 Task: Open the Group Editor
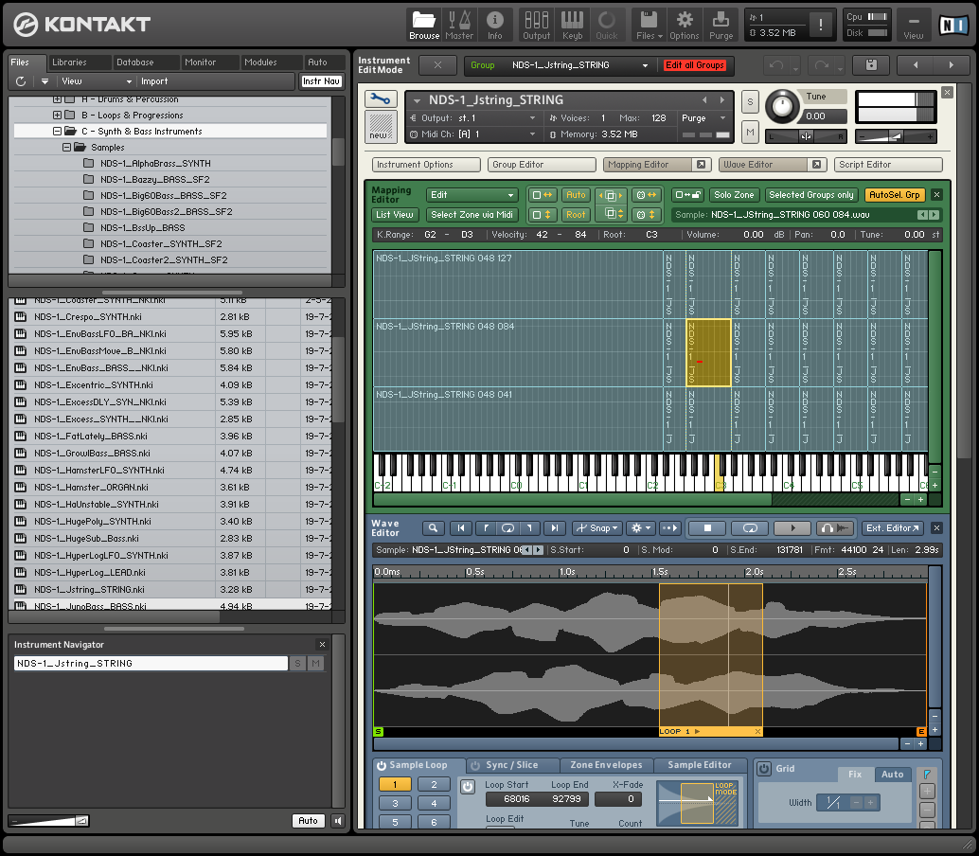point(542,164)
